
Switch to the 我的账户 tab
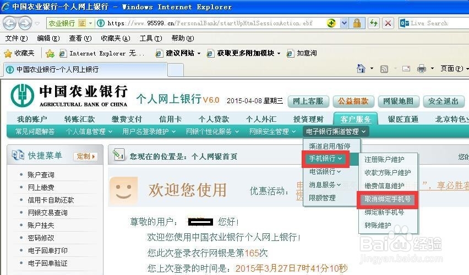(32, 119)
